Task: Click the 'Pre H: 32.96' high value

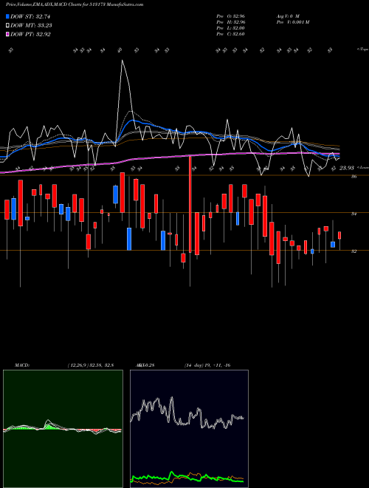Action: pos(231,21)
